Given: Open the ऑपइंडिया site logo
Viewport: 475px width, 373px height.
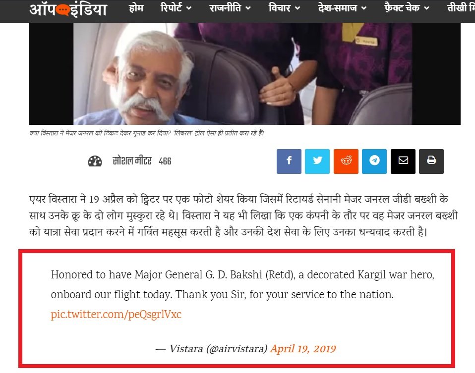Looking at the screenshot, I should coord(68,10).
